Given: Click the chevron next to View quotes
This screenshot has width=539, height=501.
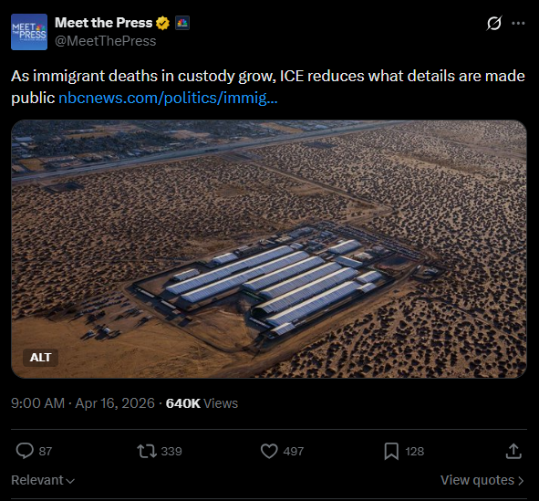Looking at the screenshot, I should [521, 480].
